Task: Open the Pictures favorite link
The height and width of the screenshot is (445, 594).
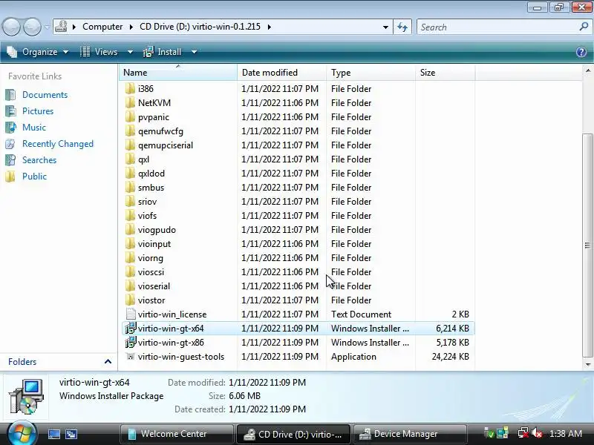Action: coord(38,111)
